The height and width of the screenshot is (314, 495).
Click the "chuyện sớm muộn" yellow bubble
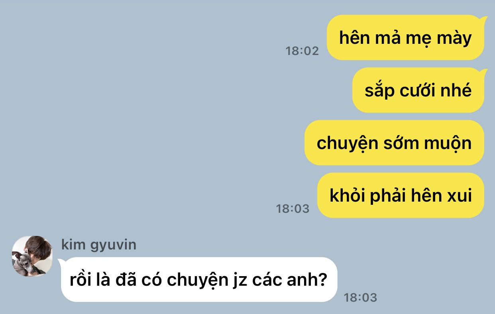pos(394,143)
